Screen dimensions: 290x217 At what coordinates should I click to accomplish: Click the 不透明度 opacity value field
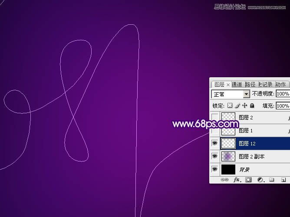tap(283, 94)
